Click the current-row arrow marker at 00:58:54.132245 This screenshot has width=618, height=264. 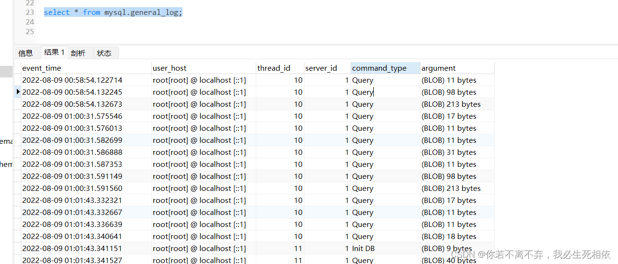[18, 92]
